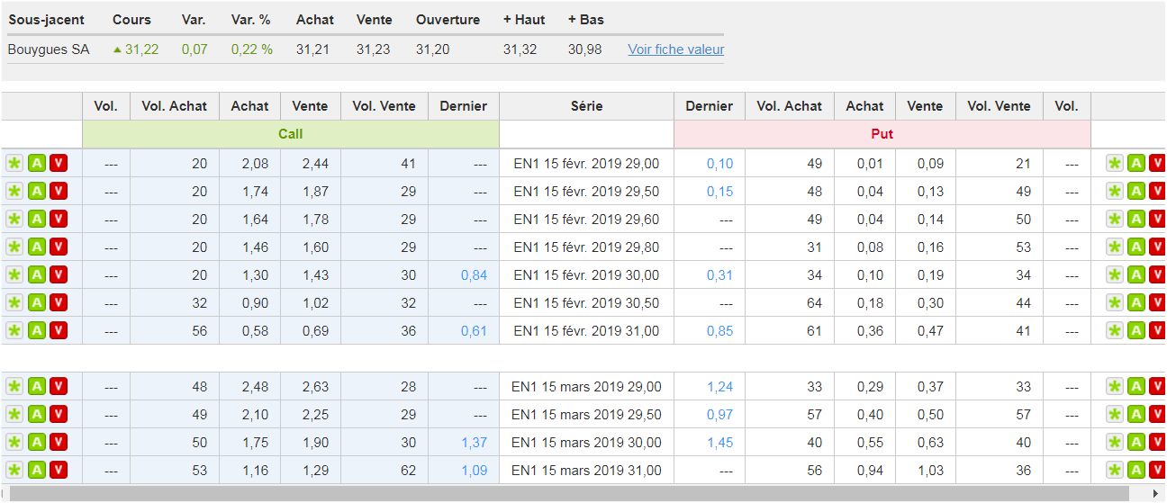Open the Call last price 1,37 link
This screenshot has width=1176, height=503.
(x=474, y=443)
